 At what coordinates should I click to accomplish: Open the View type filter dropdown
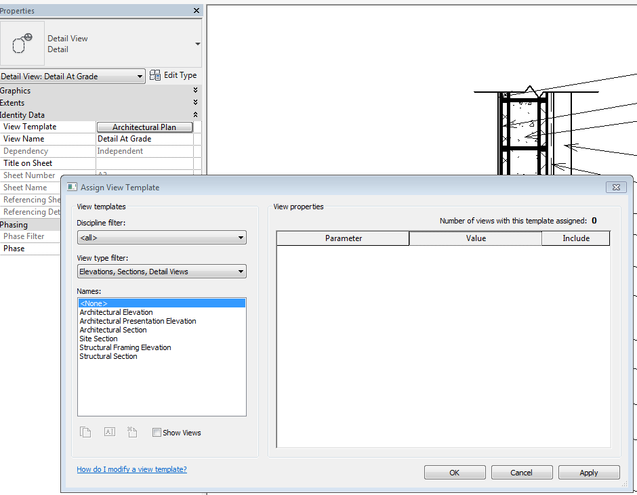pos(162,272)
